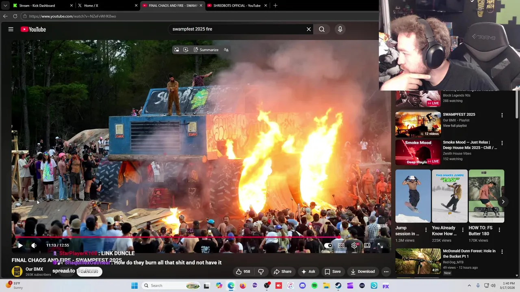Open the tab search dropdown arrow
The image size is (520, 292).
[5, 6]
